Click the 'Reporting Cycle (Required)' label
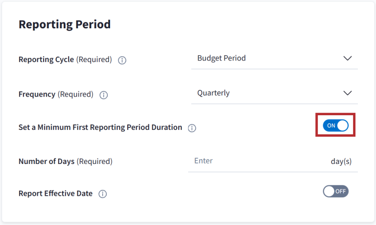This screenshot has height=225, width=376. tap(65, 60)
